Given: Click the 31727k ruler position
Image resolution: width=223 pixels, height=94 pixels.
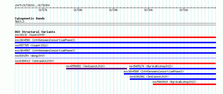Looking at the screenshot, I should click(x=43, y=10).
